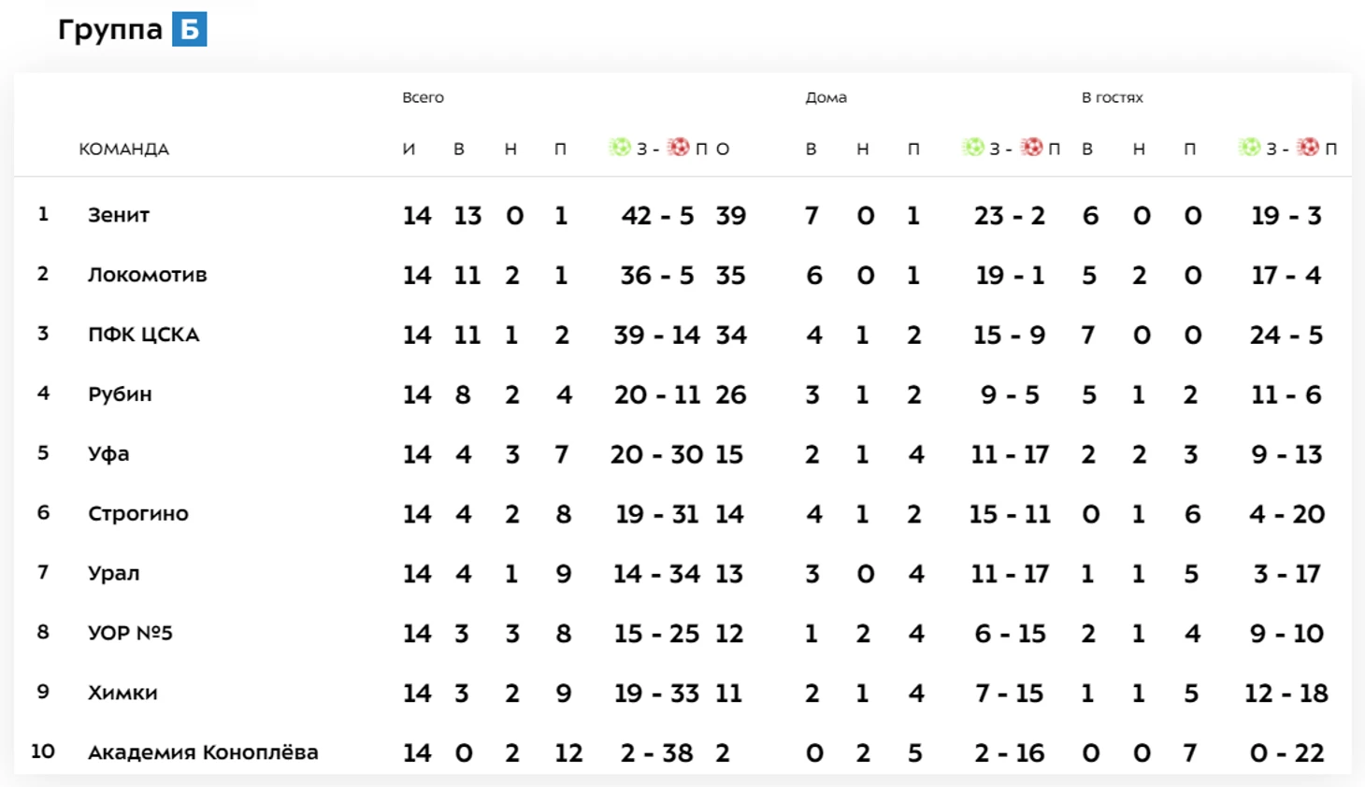This screenshot has width=1365, height=787.
Task: Click red ball icon in Всего header
Action: pos(679,147)
